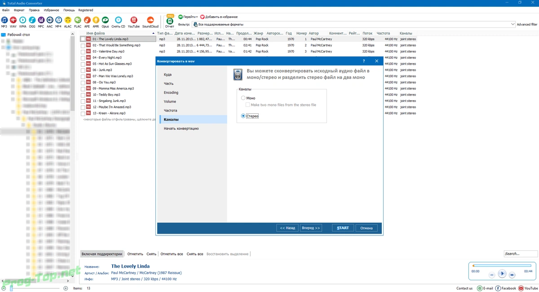Viewport: 539px width, 292px height.
Task: Tick checkbox for 01 - The Lovely Linda.mp3
Action: tap(83, 39)
